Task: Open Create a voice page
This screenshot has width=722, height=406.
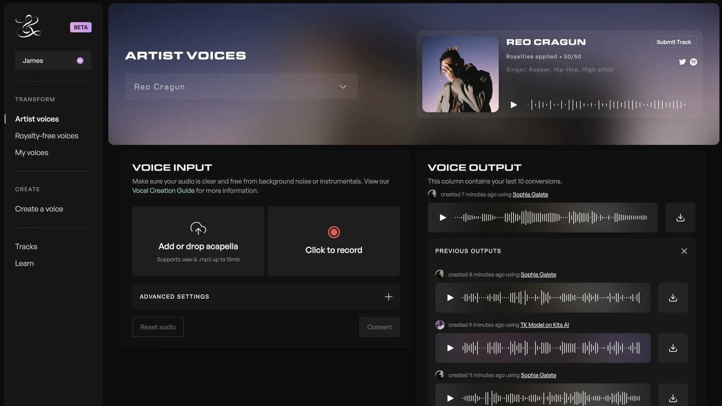Action: tap(39, 209)
